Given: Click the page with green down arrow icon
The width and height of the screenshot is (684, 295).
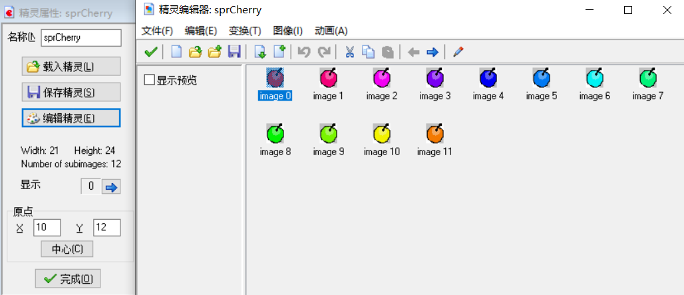Looking at the screenshot, I should 259,53.
